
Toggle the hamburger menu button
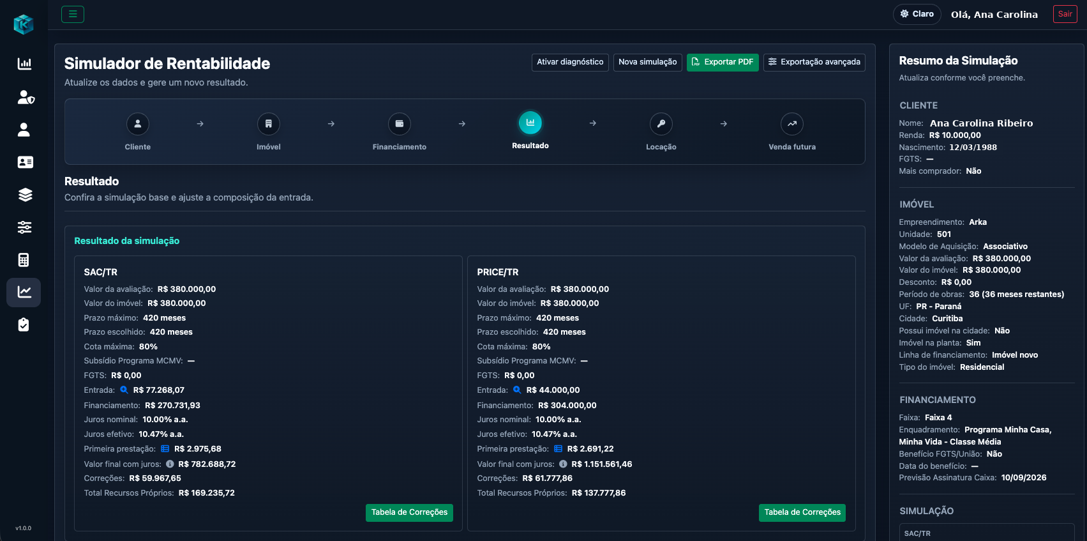coord(73,14)
